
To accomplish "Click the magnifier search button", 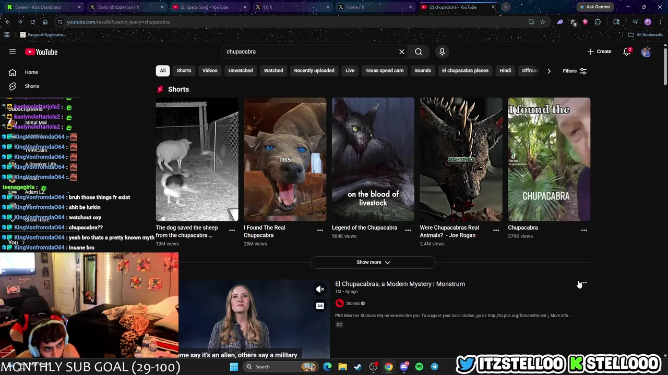I will pyautogui.click(x=419, y=52).
